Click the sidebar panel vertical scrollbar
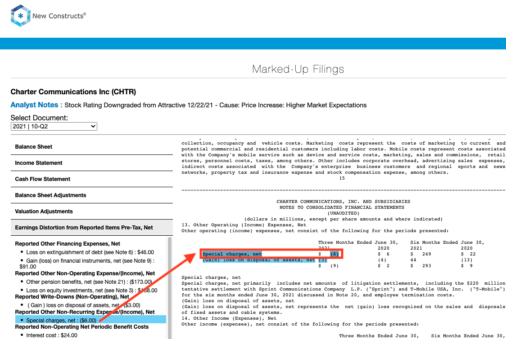Screen dimensions: 506x339 point(170,287)
